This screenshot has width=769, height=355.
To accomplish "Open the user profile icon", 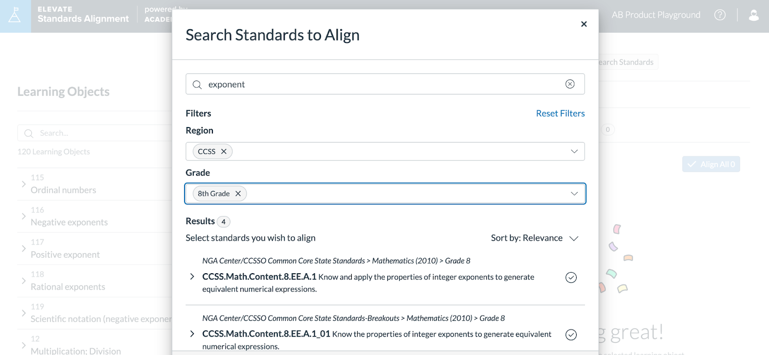I will pos(754,15).
